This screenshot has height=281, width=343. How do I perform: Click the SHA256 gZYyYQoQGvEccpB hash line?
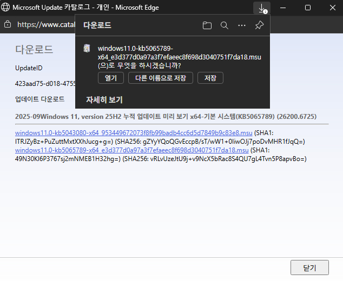click(210, 142)
